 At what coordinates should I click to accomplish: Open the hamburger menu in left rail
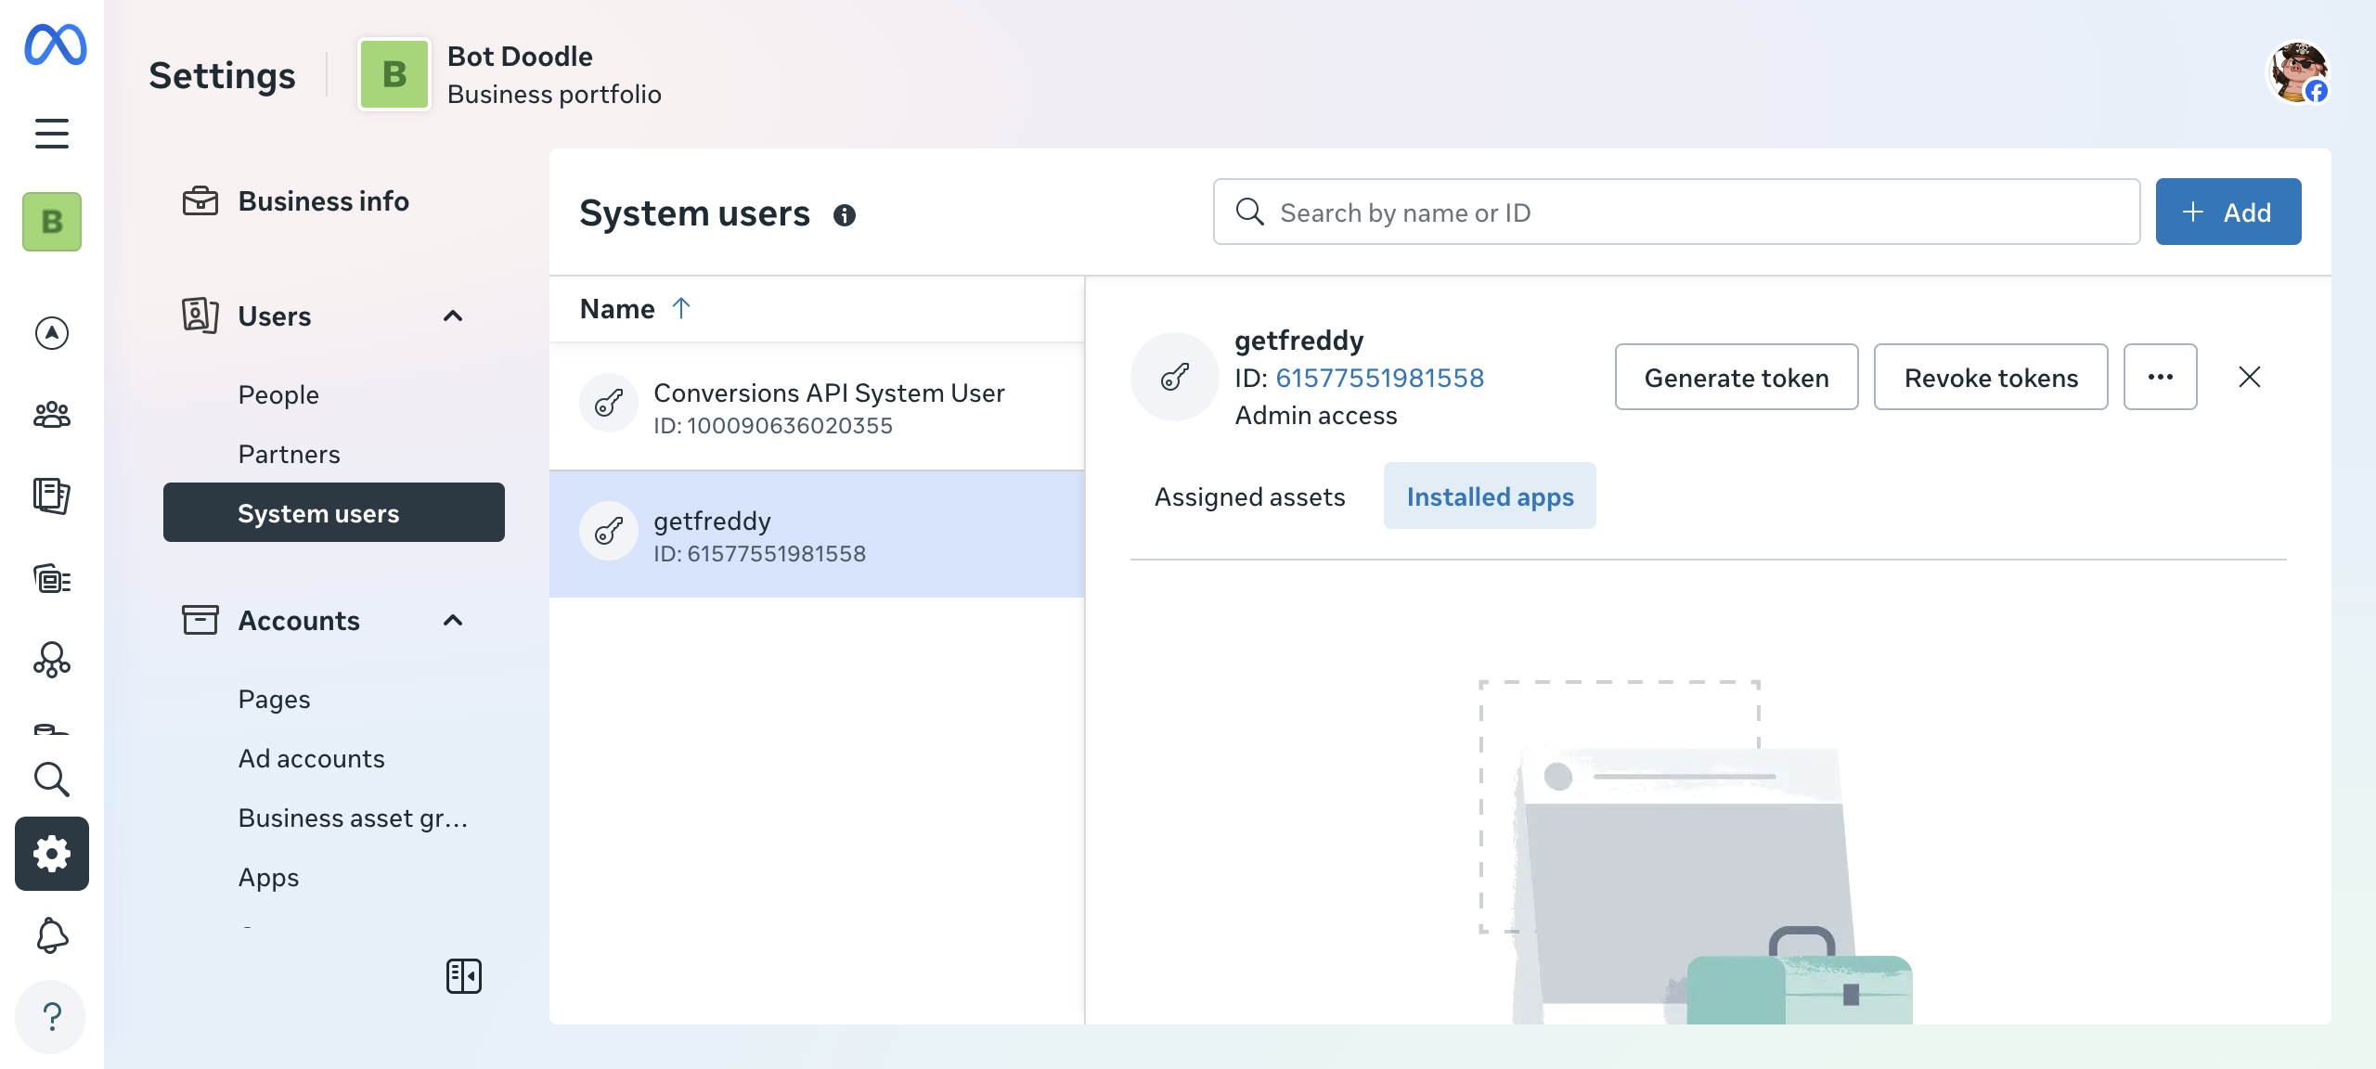[52, 134]
